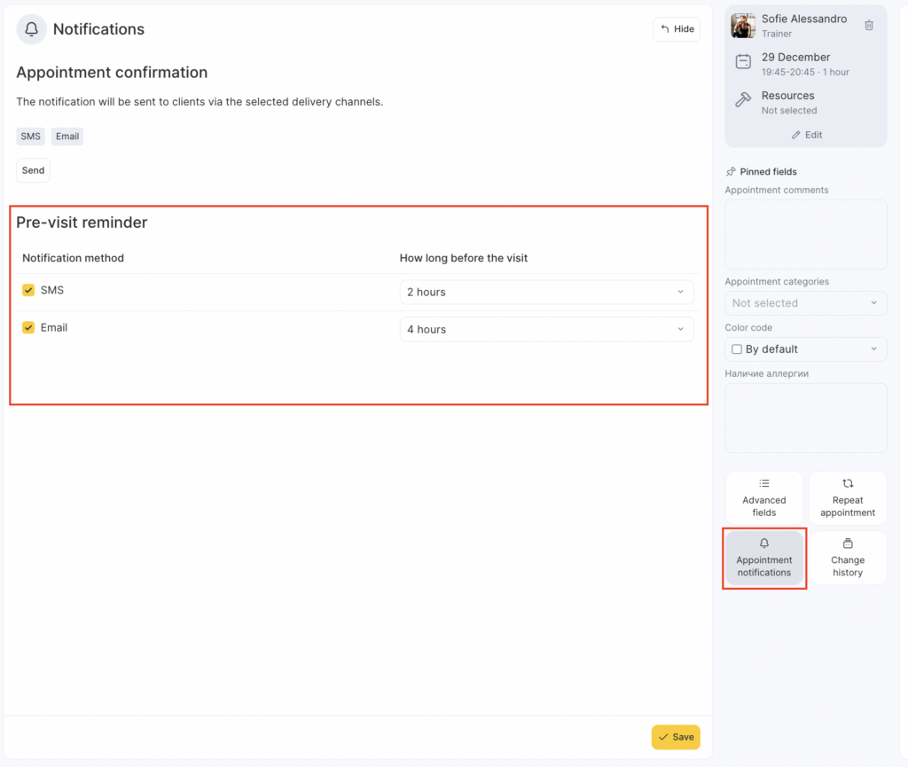
Task: Uncheck the SMS reminder checkbox
Action: coord(28,290)
